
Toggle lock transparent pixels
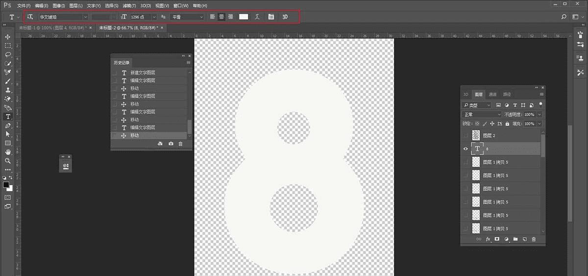click(x=478, y=124)
